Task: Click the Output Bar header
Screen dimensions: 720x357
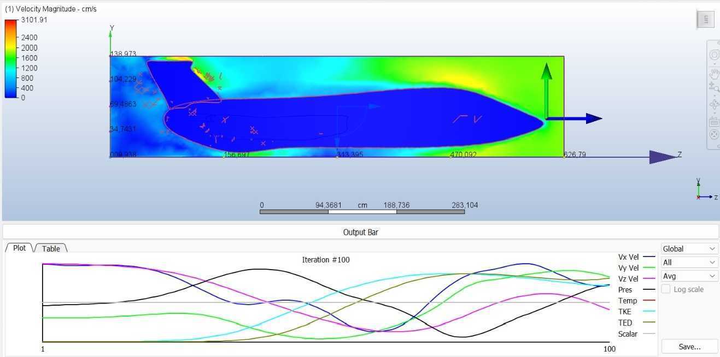Action: (x=361, y=232)
